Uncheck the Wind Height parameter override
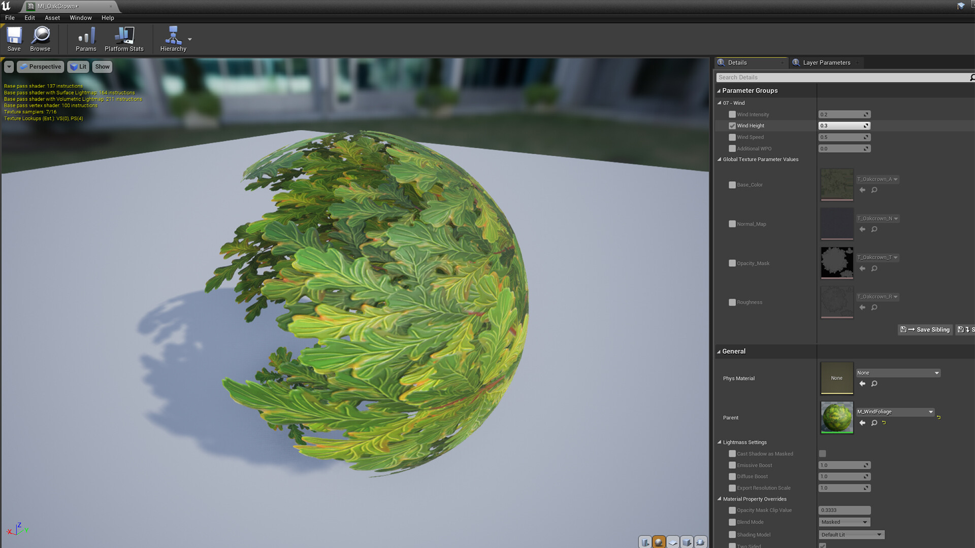Image resolution: width=975 pixels, height=548 pixels. pos(732,125)
